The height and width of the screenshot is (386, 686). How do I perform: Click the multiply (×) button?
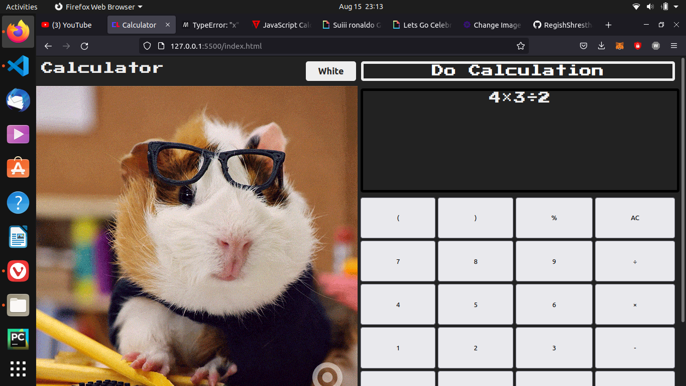click(635, 305)
